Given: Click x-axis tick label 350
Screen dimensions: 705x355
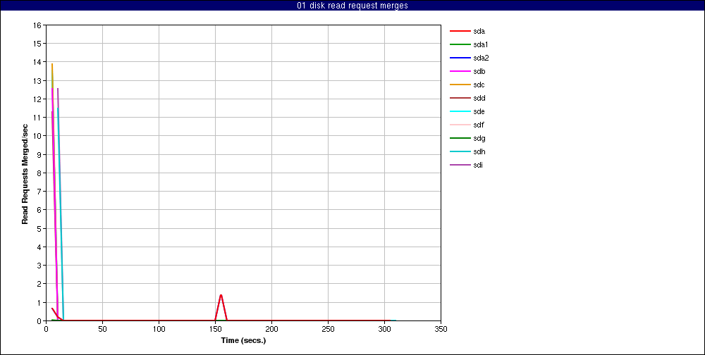Looking at the screenshot, I should (441, 329).
